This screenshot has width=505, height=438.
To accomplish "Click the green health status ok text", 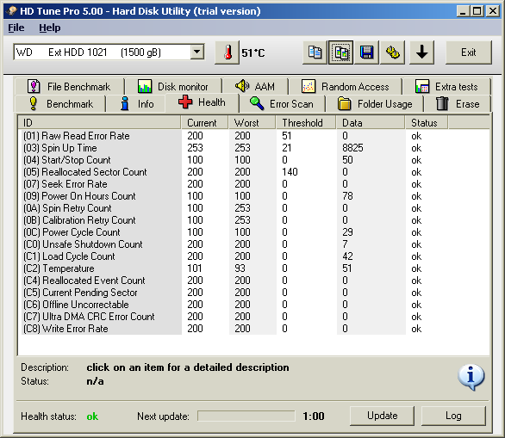I will 92,416.
